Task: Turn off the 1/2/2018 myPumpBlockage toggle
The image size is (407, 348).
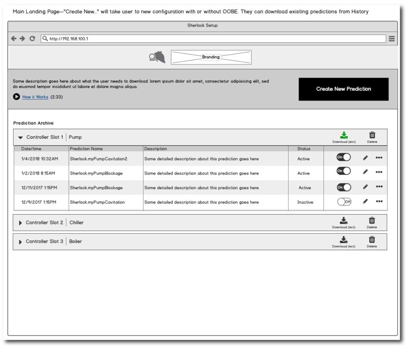Action: pyautogui.click(x=344, y=171)
